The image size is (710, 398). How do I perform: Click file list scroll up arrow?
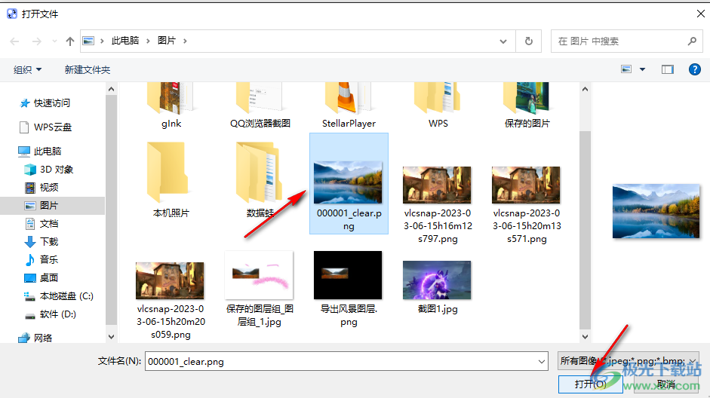pos(585,89)
